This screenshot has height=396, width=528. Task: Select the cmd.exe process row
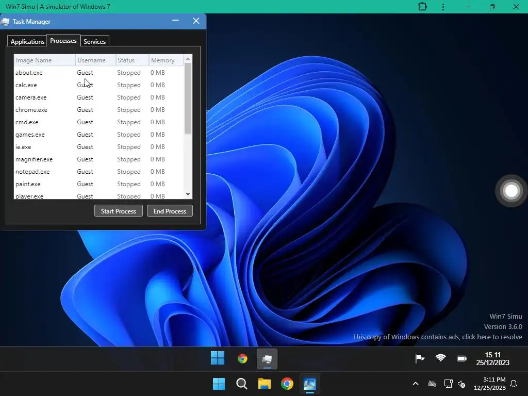tap(99, 122)
